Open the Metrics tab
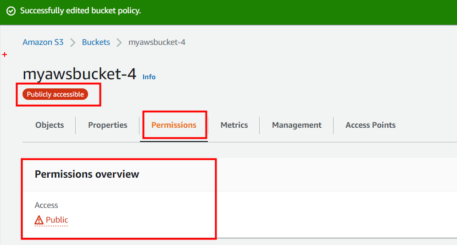 coord(234,125)
